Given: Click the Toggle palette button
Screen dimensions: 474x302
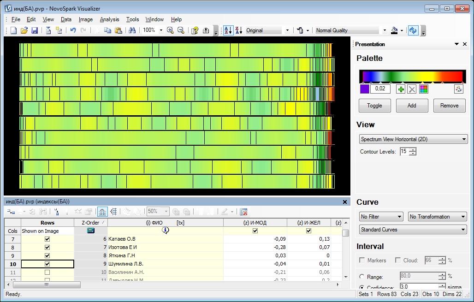Looking at the screenshot, I should pos(374,106).
